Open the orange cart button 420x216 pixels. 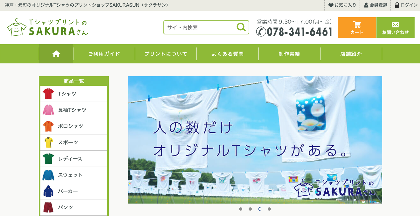coord(357,28)
